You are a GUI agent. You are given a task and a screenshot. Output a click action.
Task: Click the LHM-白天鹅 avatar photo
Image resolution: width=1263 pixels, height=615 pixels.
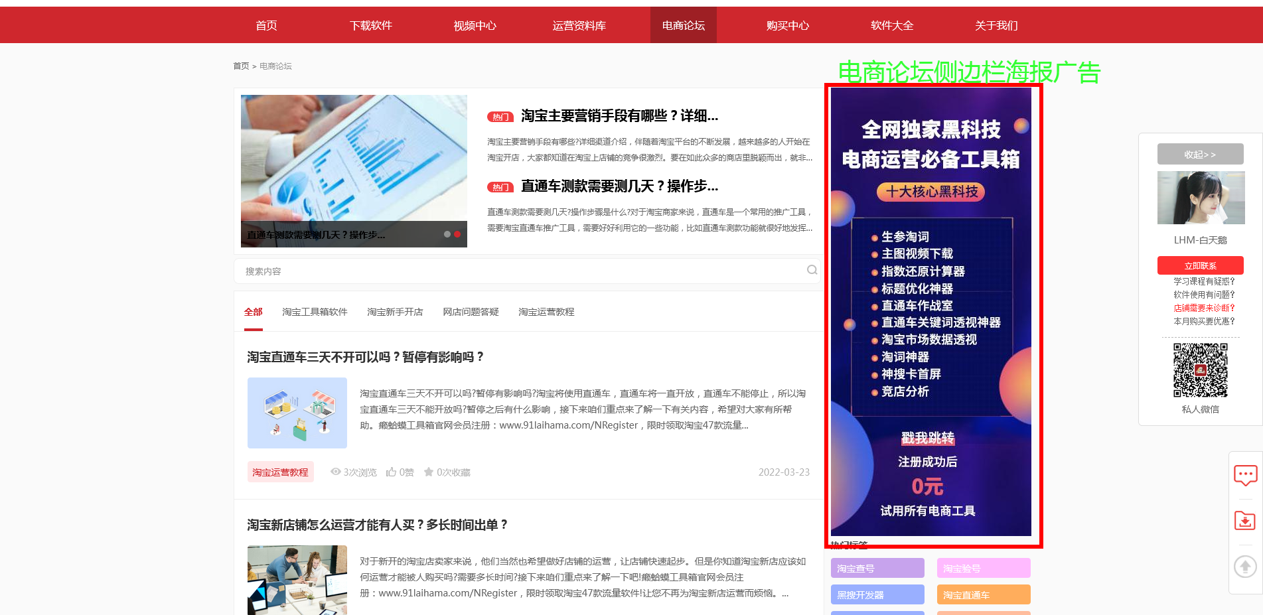1200,198
